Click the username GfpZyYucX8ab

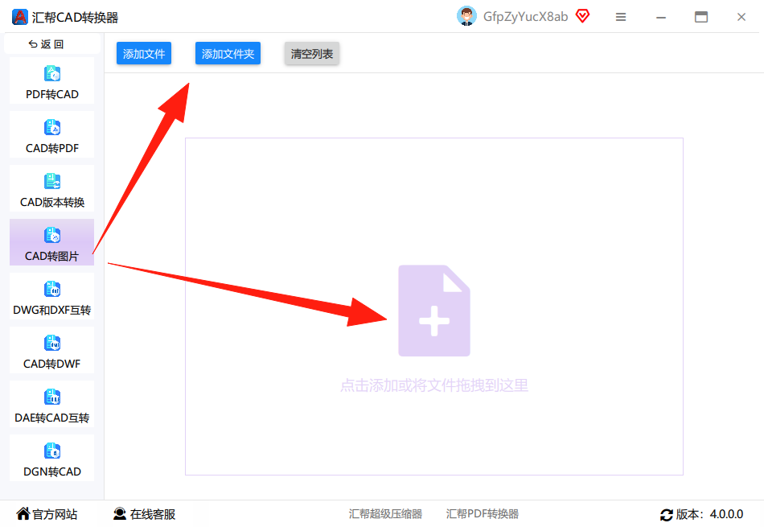click(x=525, y=17)
